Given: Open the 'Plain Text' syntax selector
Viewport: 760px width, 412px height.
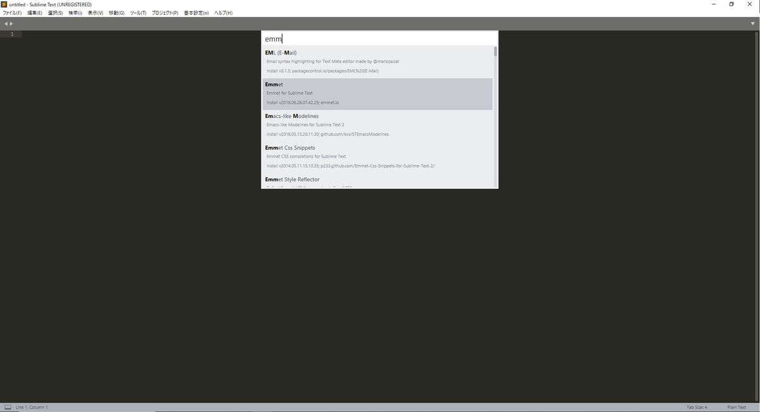Looking at the screenshot, I should point(737,407).
